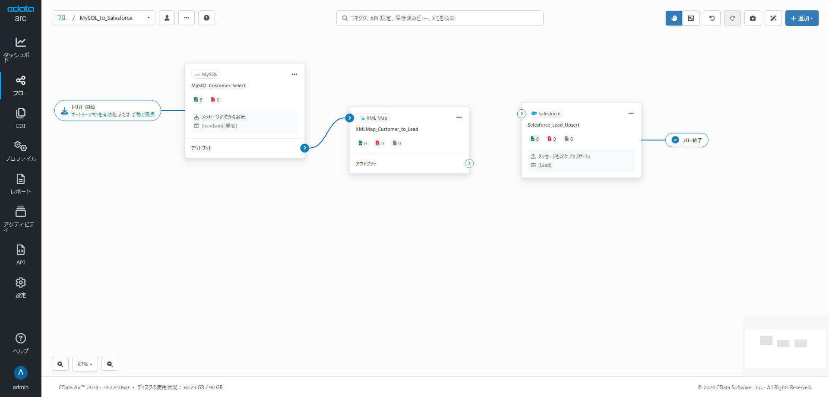829x397 pixels.
Task: Open the Salesforce connector ellipsis menu
Action: coord(631,114)
